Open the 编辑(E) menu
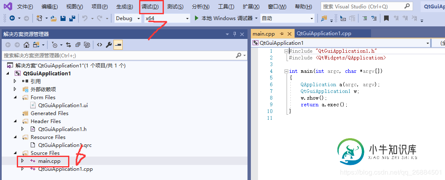445x180 pixels. (50, 7)
